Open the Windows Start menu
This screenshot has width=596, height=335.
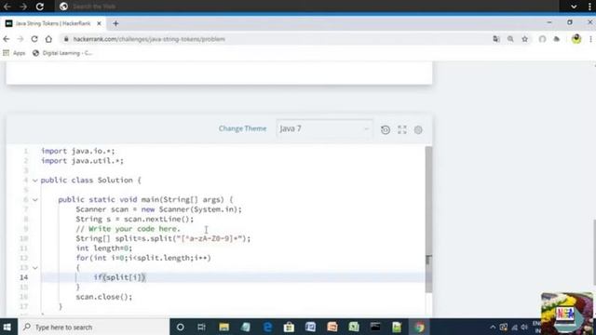pyautogui.click(x=7, y=327)
